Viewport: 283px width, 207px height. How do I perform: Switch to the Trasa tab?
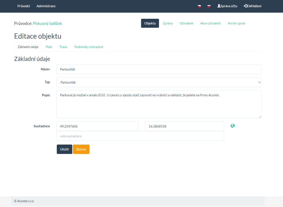(x=63, y=47)
